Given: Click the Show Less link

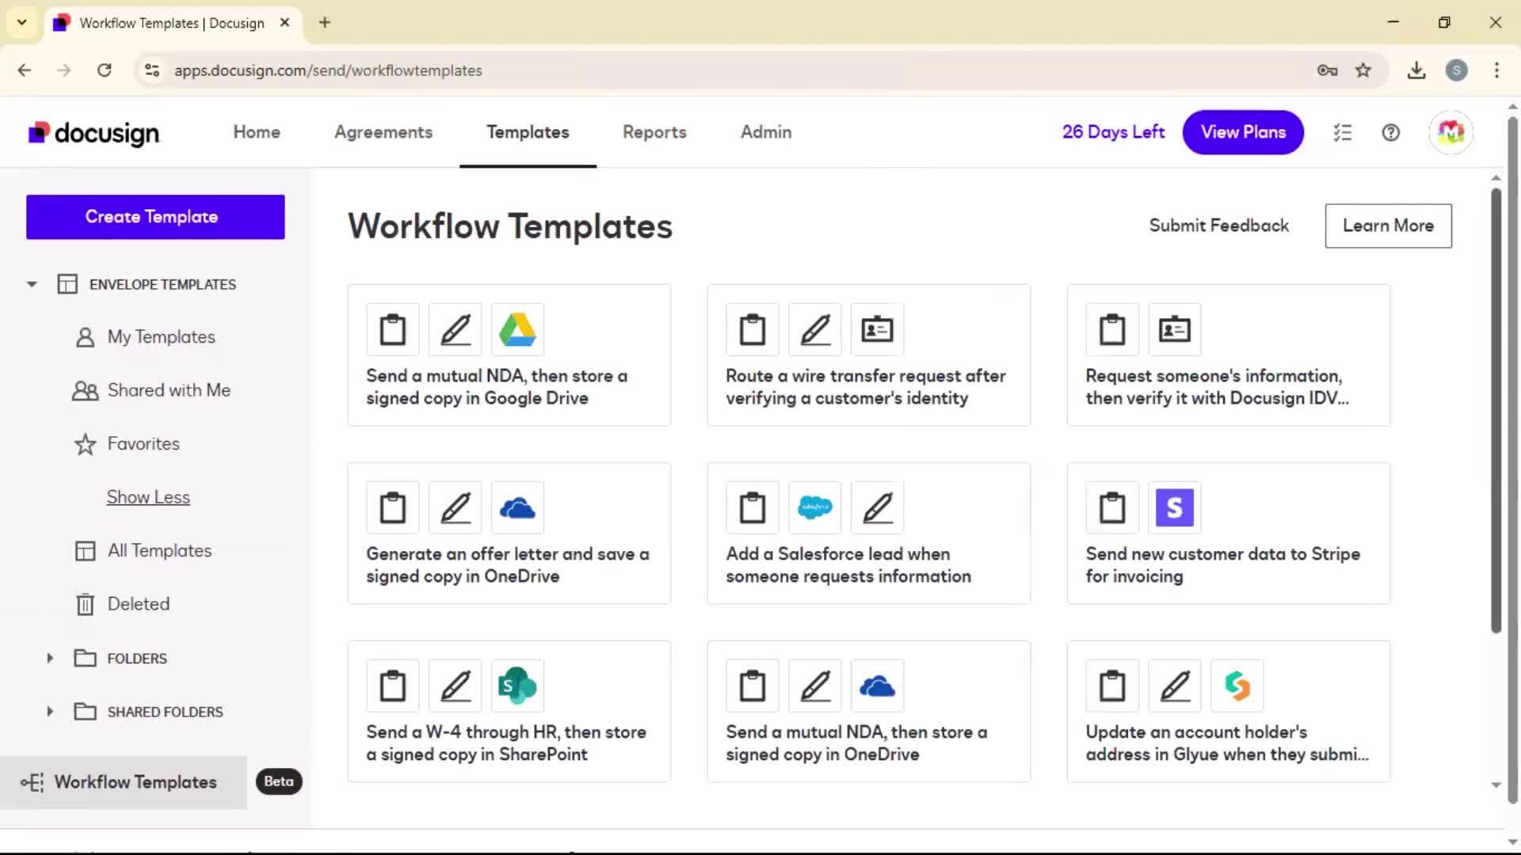Looking at the screenshot, I should tap(148, 497).
